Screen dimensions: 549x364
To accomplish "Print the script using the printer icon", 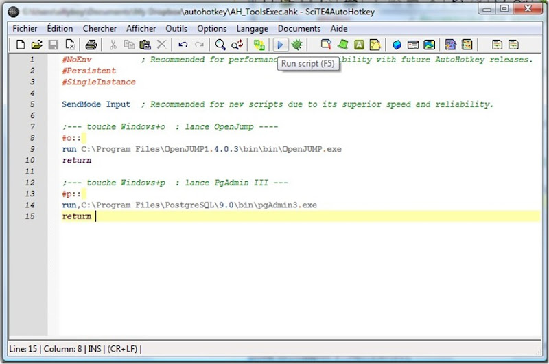I will 91,45.
